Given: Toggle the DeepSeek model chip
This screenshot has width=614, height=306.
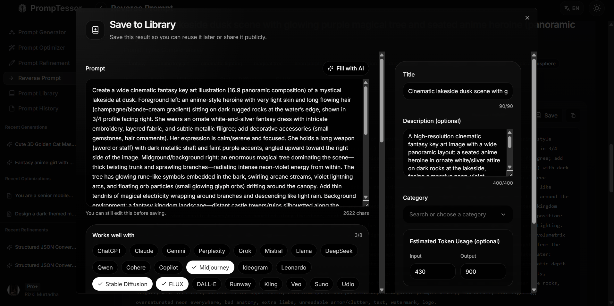Looking at the screenshot, I should [x=339, y=251].
